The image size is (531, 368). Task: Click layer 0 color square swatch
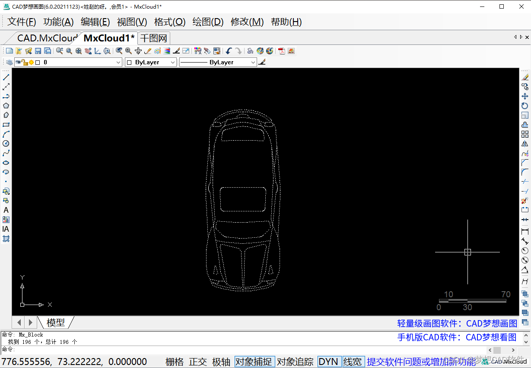point(38,63)
